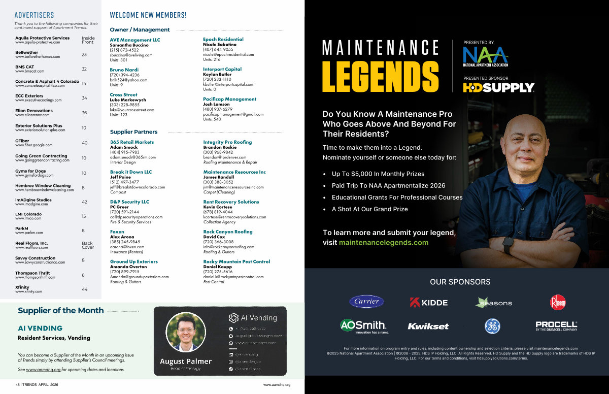The width and height of the screenshot is (609, 394).
Task: Click the Carrier sponsor logo
Action: click(x=366, y=302)
